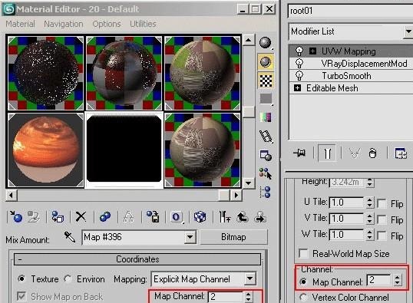Collapse Coordinates rollout

point(137,259)
